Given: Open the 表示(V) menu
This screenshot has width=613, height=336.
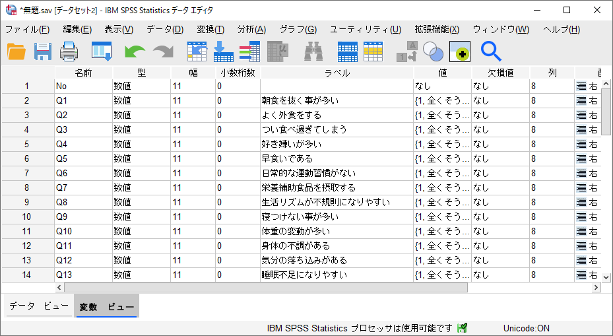Looking at the screenshot, I should click(x=119, y=29).
